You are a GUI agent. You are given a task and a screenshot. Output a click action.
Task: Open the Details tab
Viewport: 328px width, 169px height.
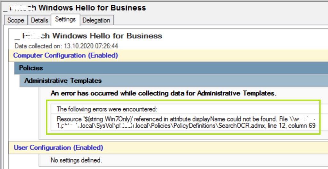(39, 20)
